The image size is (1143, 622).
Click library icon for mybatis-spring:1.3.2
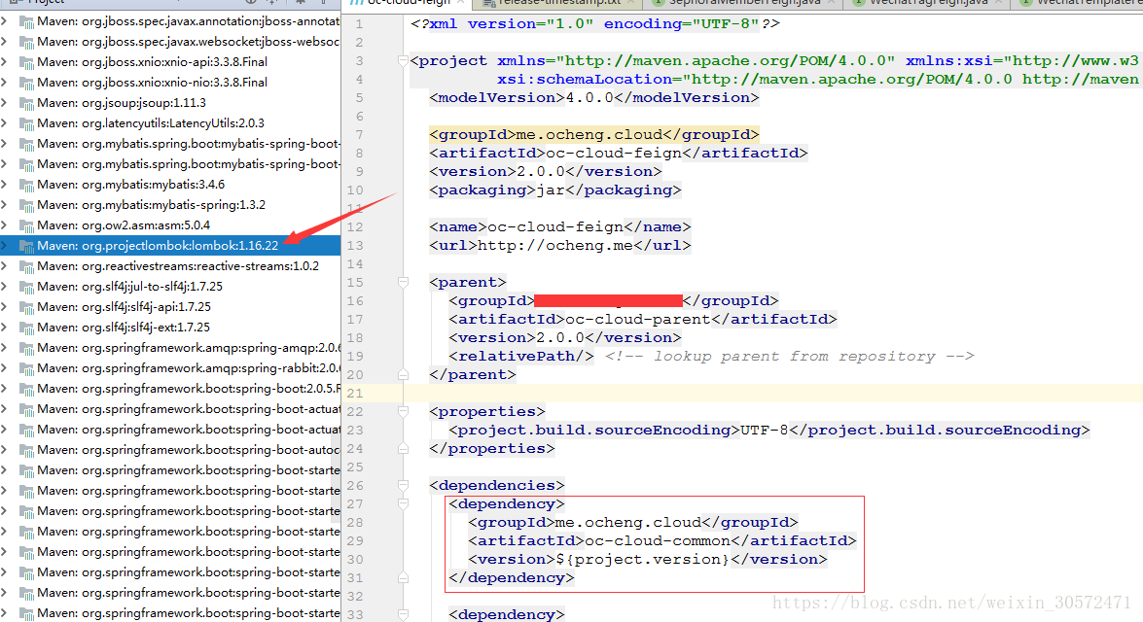point(27,205)
